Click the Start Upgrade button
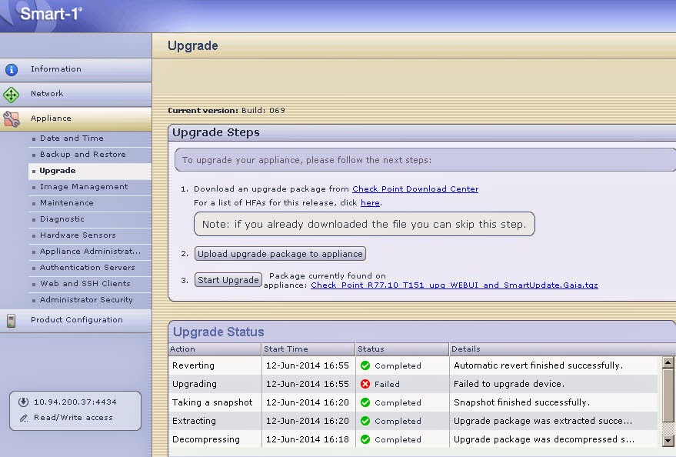This screenshot has width=676, height=457. (228, 280)
